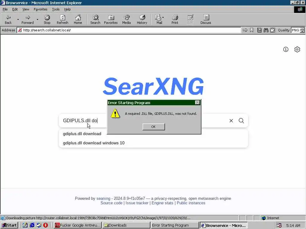Screen dimensions: 306x229
Task: Switch to Fucker Google Antiviru... taskbar item
Action: coord(78,225)
